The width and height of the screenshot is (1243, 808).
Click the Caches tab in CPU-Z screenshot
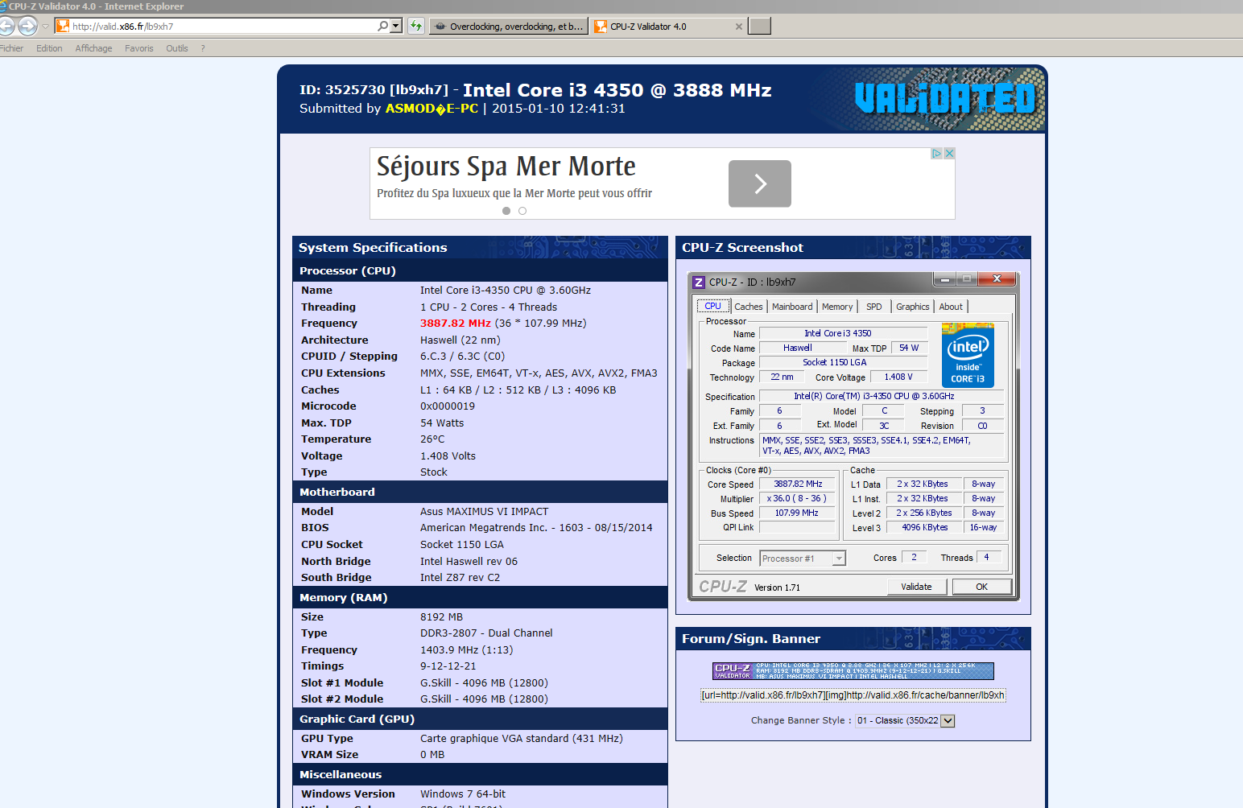coord(748,307)
